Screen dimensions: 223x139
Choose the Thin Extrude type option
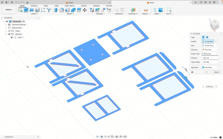[x=207, y=37]
